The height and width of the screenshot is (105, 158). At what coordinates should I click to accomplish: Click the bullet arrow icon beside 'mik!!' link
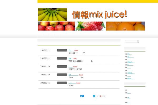[126, 78]
